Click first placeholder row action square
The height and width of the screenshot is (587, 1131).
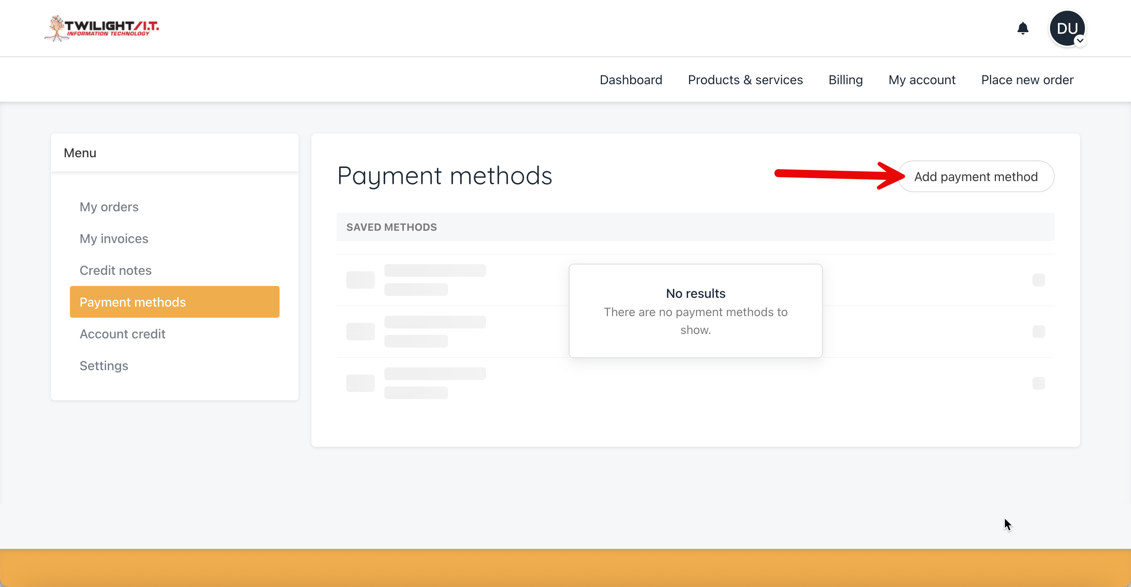1038,280
